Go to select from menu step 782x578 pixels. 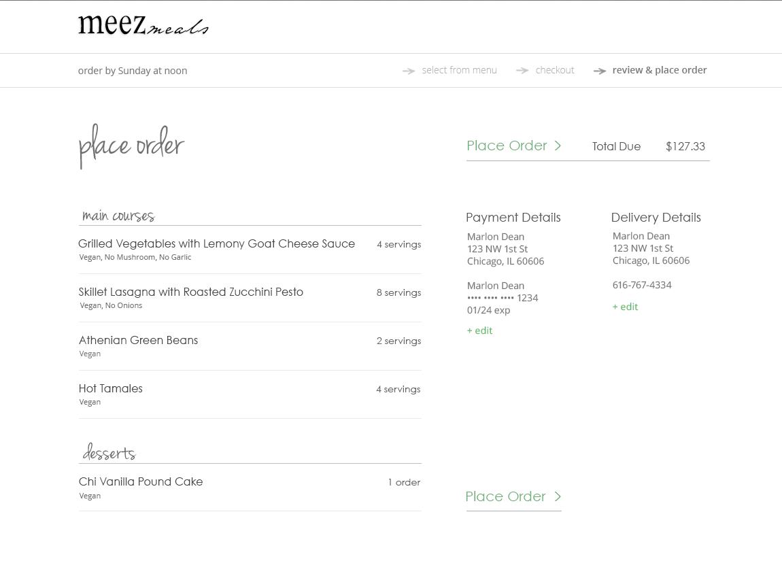(x=459, y=70)
